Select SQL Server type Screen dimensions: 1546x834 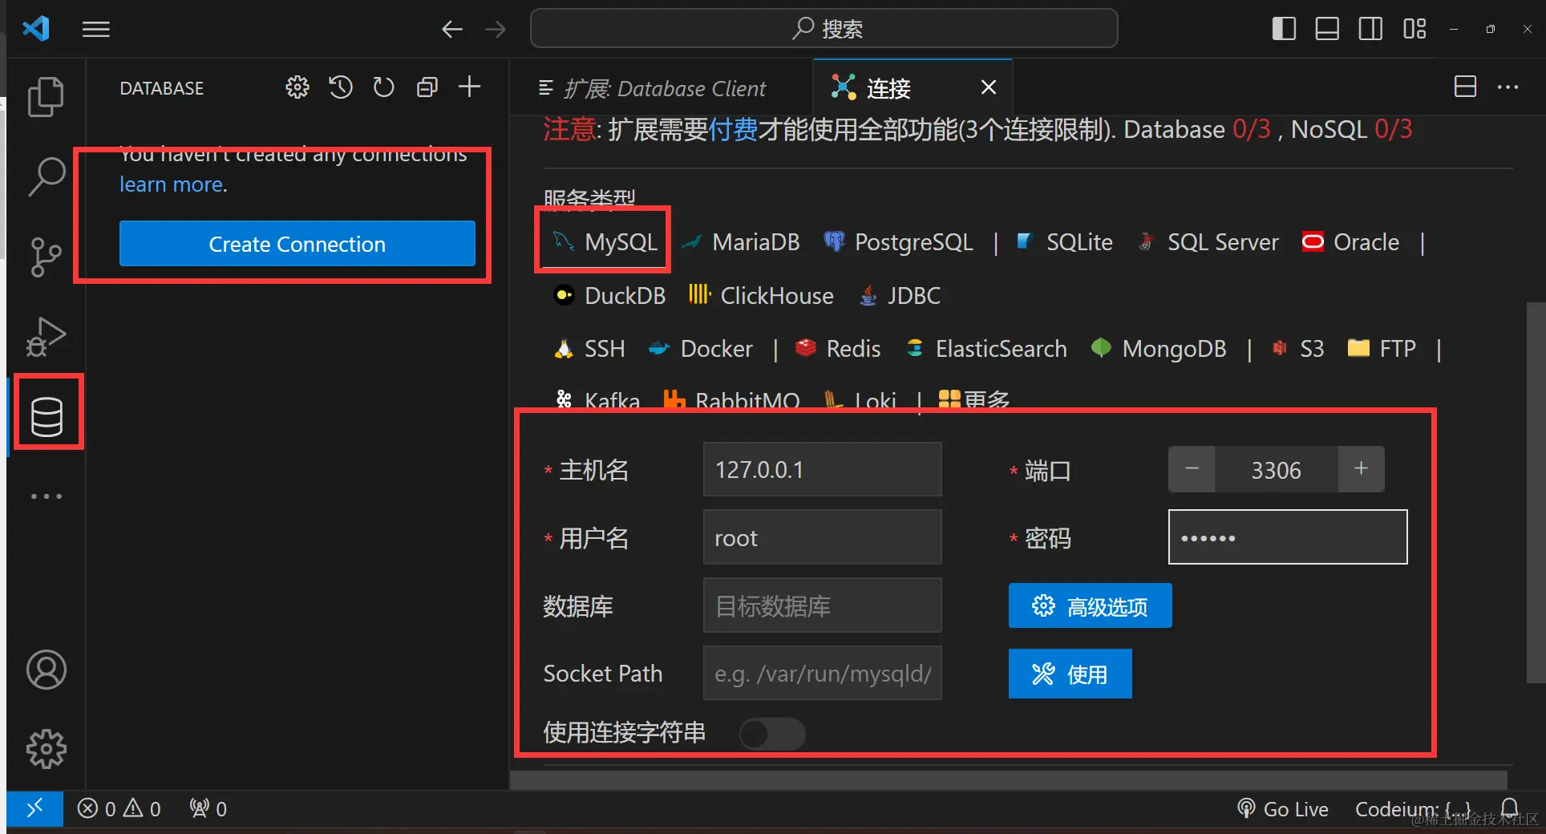tap(1208, 242)
